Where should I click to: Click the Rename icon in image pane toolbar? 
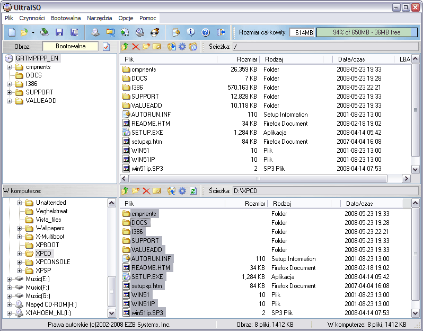click(x=156, y=47)
